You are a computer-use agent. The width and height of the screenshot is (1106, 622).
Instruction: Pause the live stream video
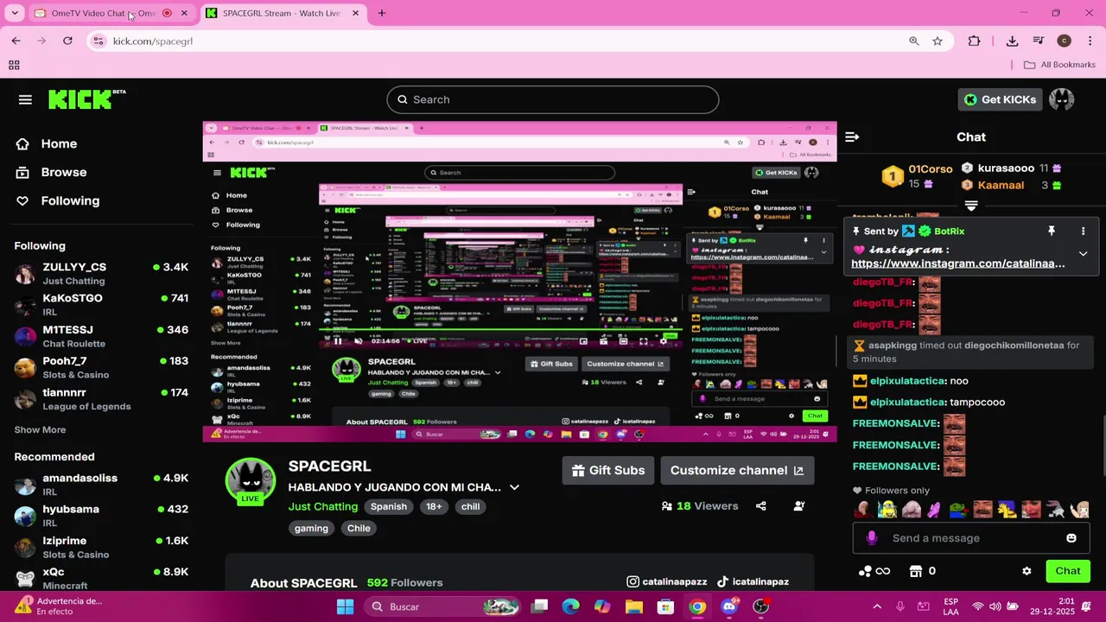pos(338,341)
